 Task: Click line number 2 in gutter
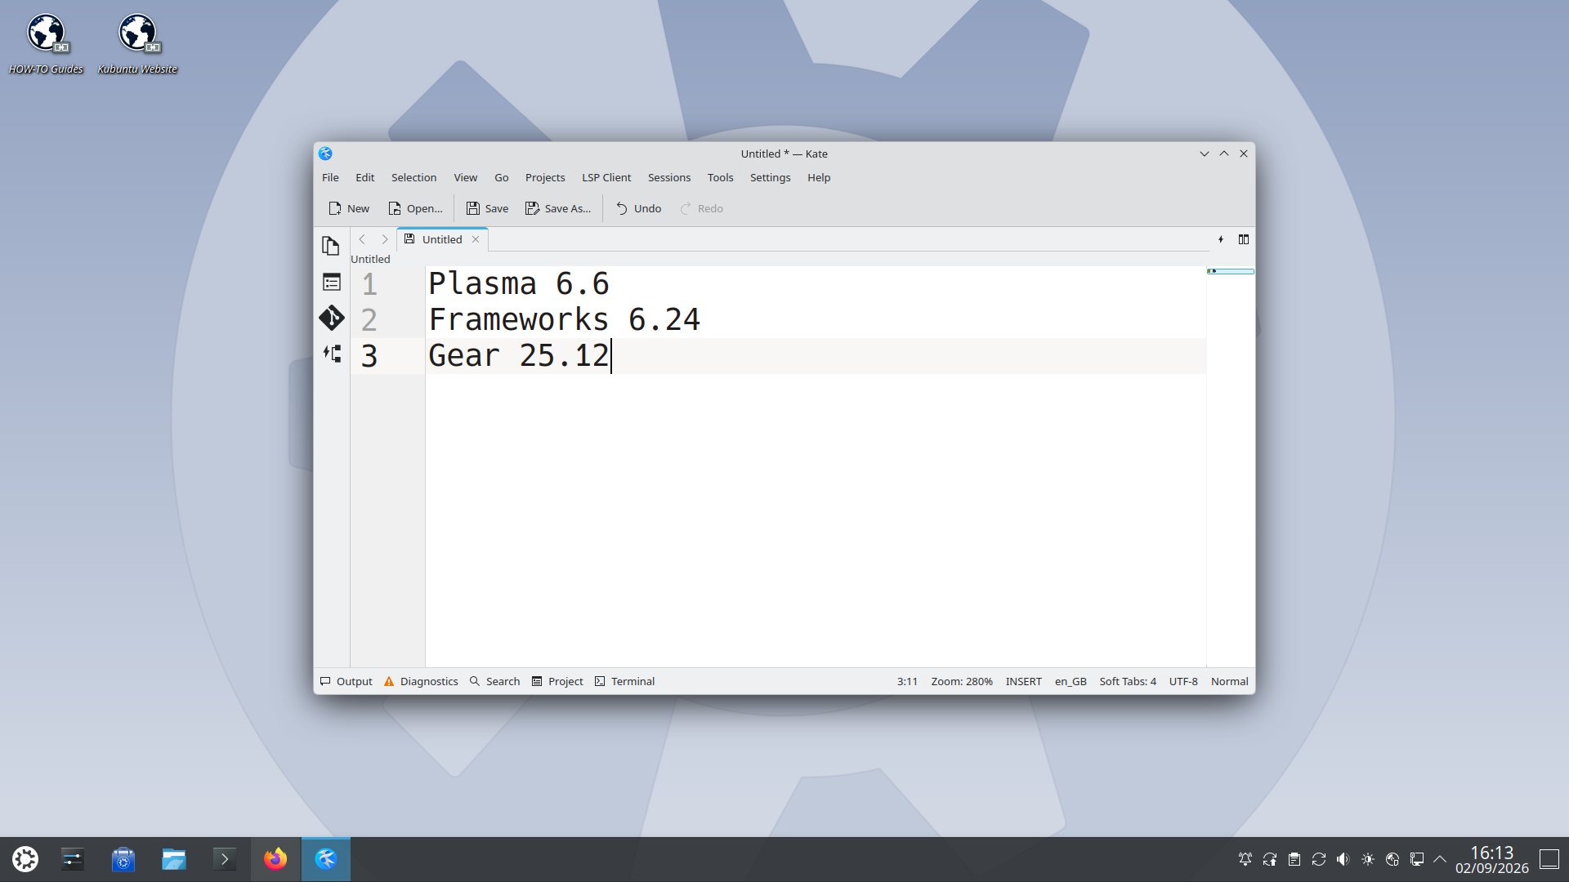(369, 320)
